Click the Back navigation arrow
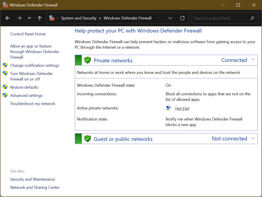 coord(7,18)
